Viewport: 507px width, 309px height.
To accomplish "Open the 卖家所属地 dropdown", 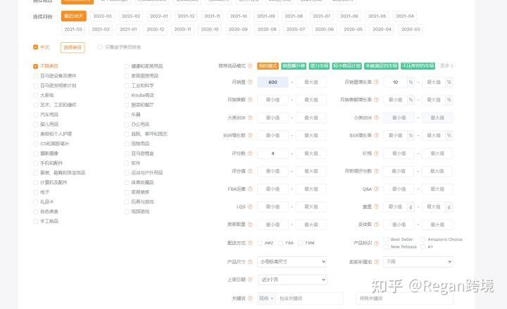I will click(418, 262).
